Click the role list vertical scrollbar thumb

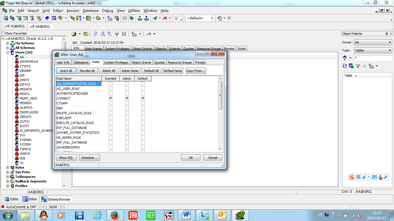(x=220, y=95)
